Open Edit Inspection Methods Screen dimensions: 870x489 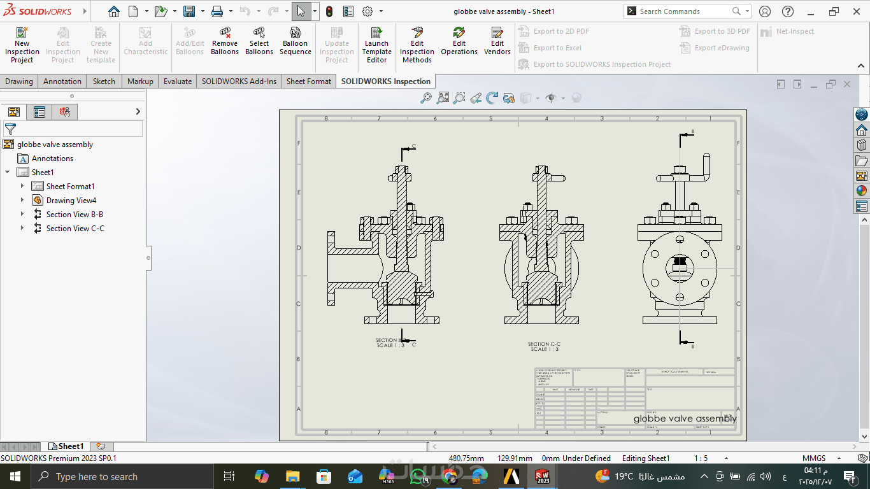417,45
